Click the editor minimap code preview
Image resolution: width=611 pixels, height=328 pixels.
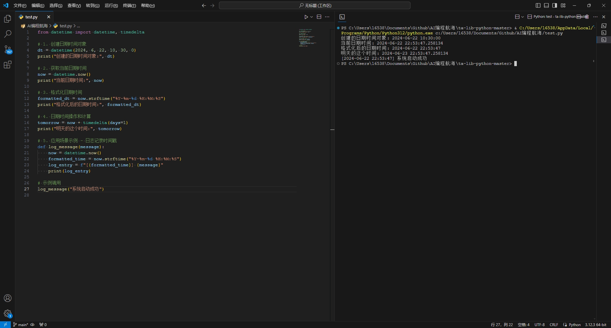point(307,38)
